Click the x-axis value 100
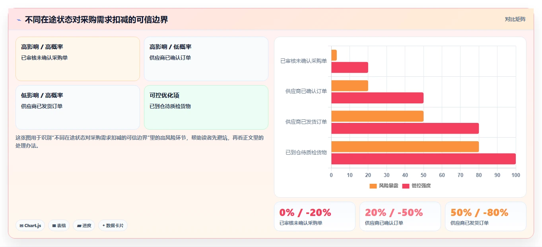 [x=516, y=175]
